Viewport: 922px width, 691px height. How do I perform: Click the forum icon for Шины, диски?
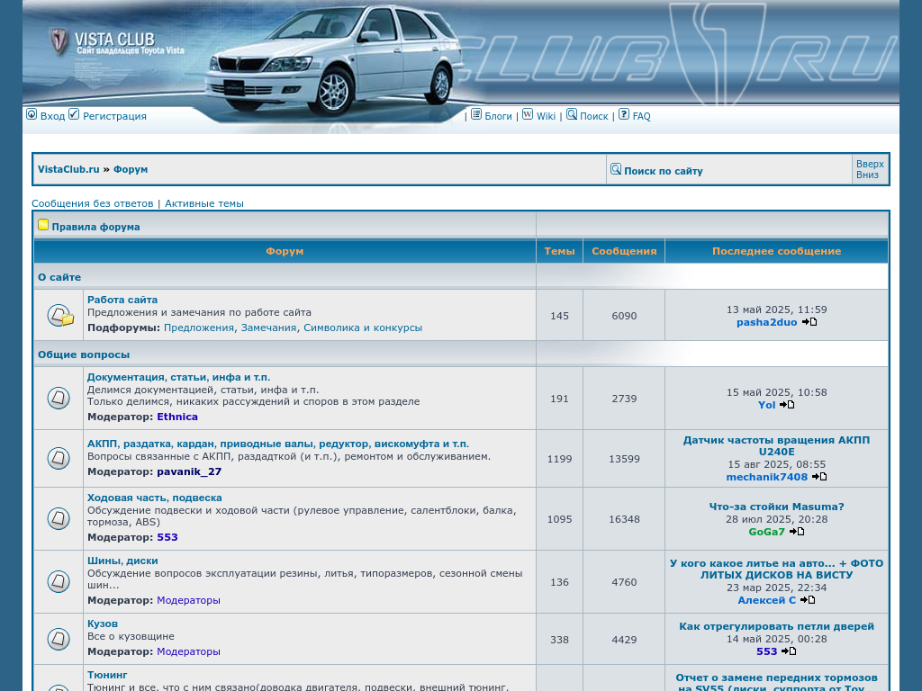(x=59, y=582)
